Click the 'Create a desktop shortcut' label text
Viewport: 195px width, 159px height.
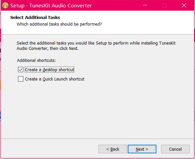(x=50, y=70)
